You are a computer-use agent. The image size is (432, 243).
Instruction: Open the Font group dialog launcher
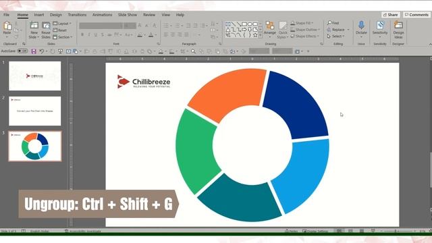[159, 44]
